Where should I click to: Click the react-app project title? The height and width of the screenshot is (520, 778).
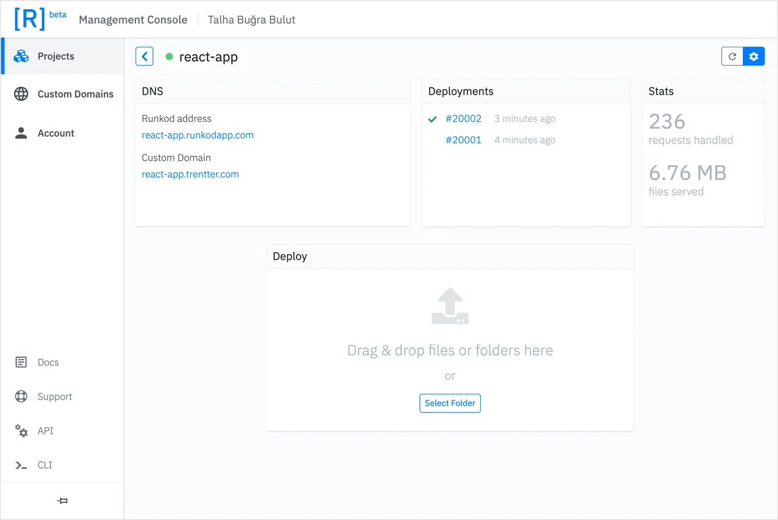(x=208, y=57)
